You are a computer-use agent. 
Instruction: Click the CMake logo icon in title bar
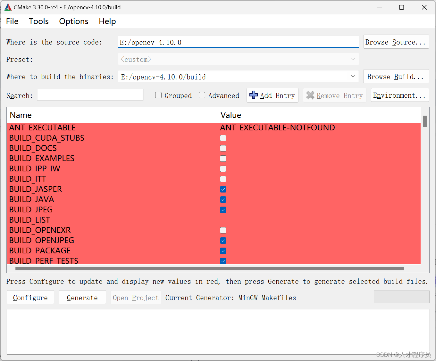[8, 7]
